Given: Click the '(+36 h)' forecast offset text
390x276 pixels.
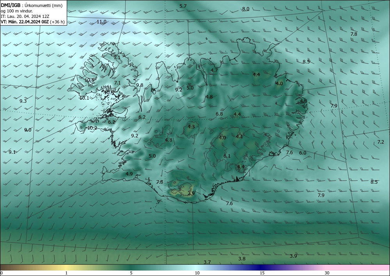Looking at the screenshot, I should (57, 22).
